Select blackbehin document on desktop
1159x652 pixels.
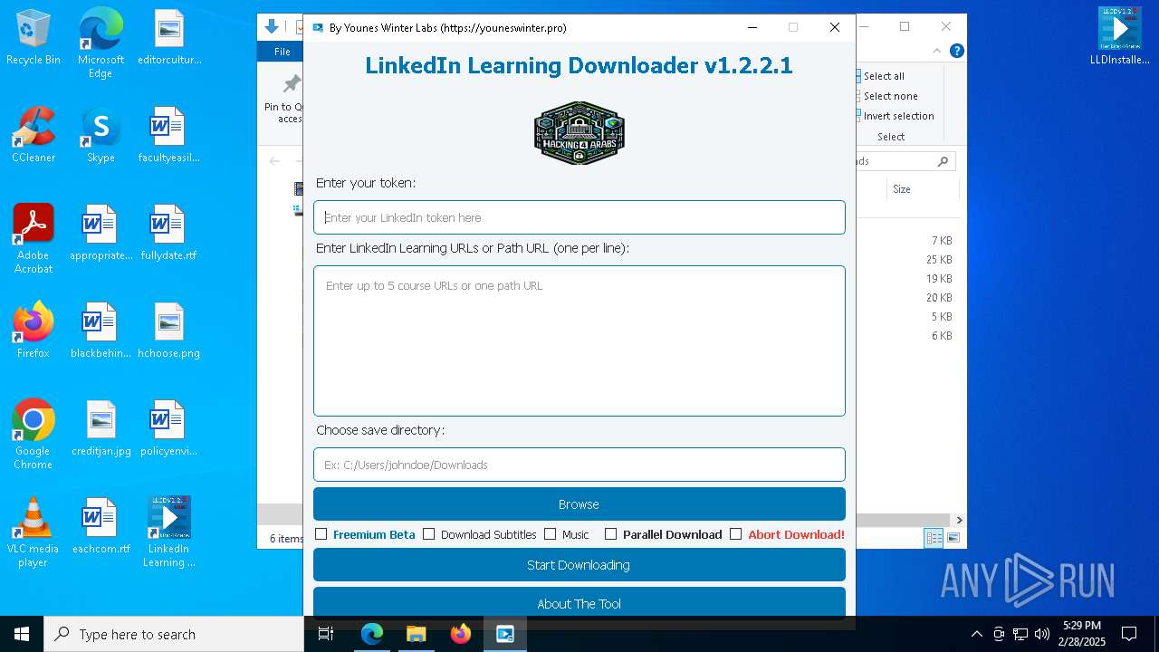pyautogui.click(x=101, y=331)
